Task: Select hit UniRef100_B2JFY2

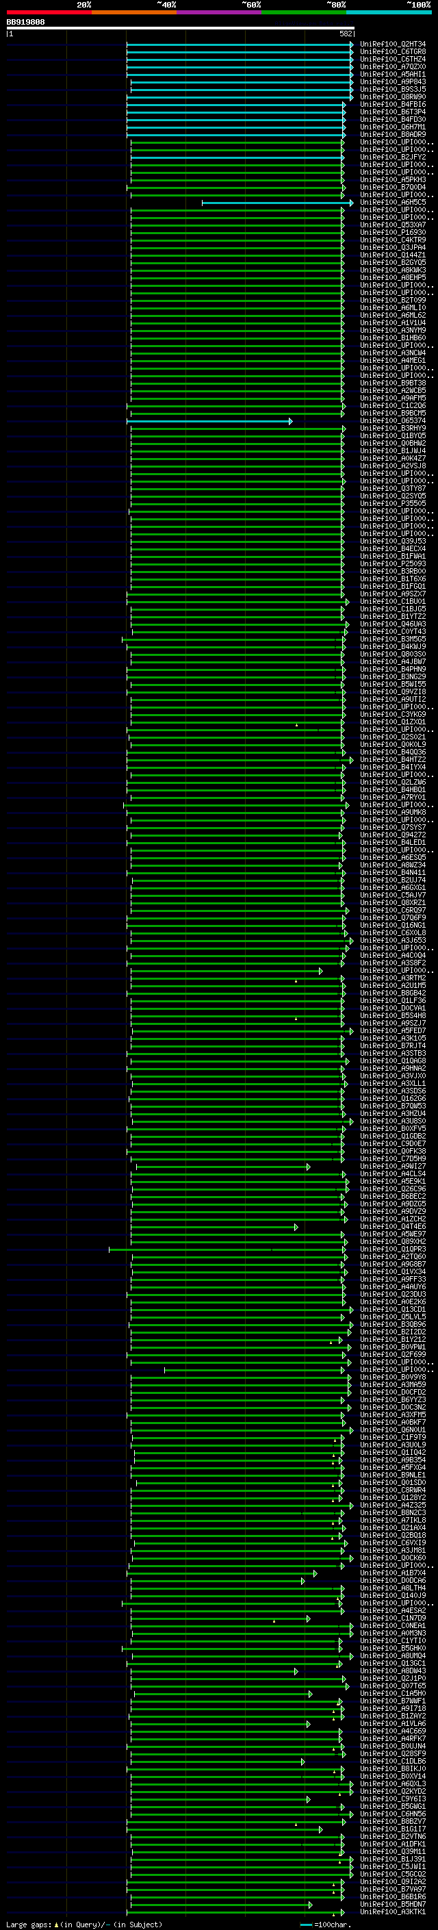Action: pos(393,157)
